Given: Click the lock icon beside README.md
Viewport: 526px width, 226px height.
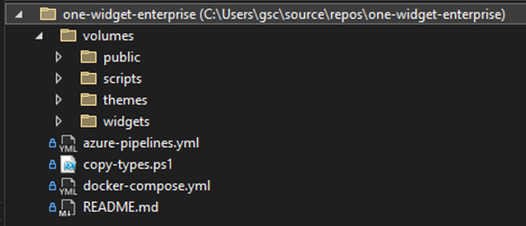Looking at the screenshot, I should coord(53,207).
